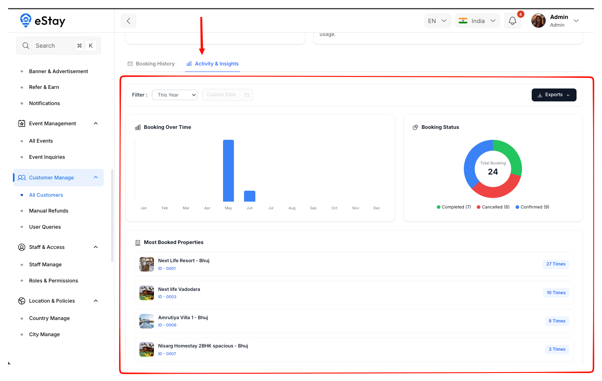The height and width of the screenshot is (381, 602).
Task: Click property ID - 0003 link
Action: coord(167,297)
